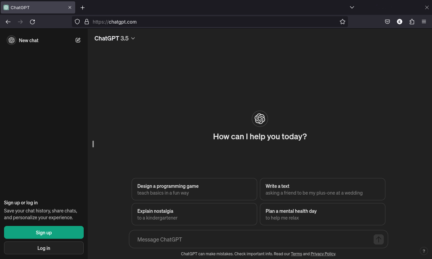Click the browser extensions puzzle icon
This screenshot has width=432, height=259.
[412, 22]
